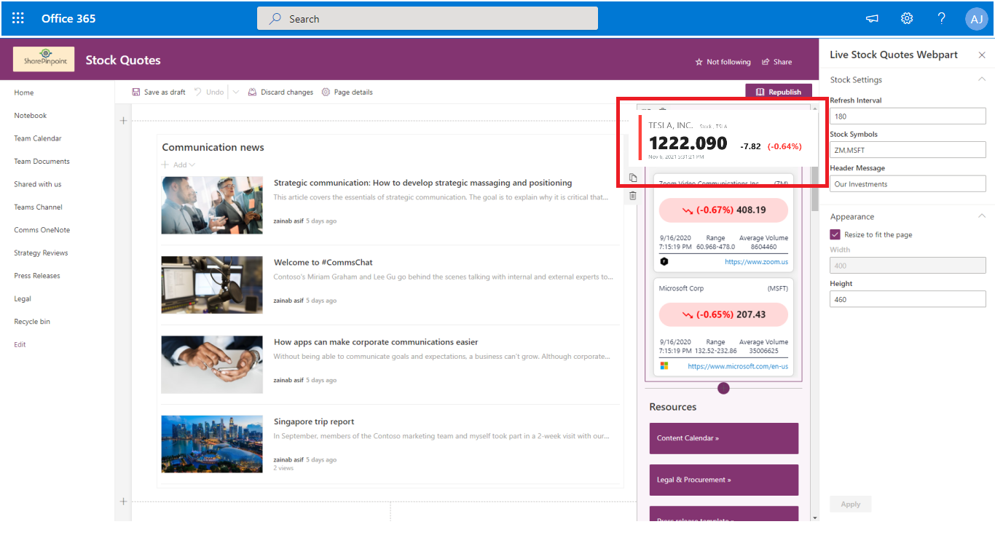Open Notebook in the left navigation
Screen dimensions: 995x559
[31, 116]
